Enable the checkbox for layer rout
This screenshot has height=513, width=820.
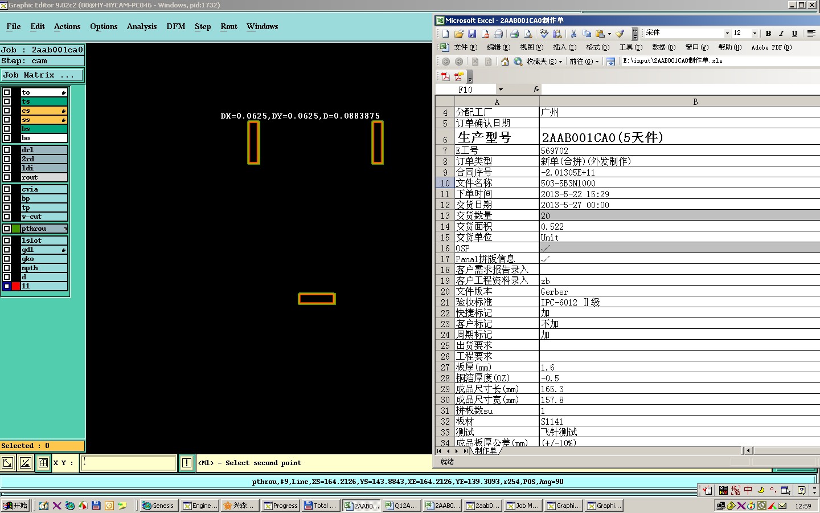pos(7,177)
